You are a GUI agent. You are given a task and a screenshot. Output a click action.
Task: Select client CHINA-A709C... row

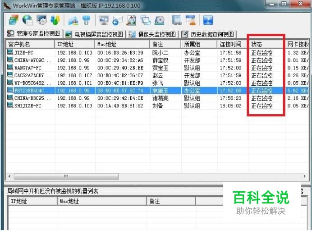(157, 60)
